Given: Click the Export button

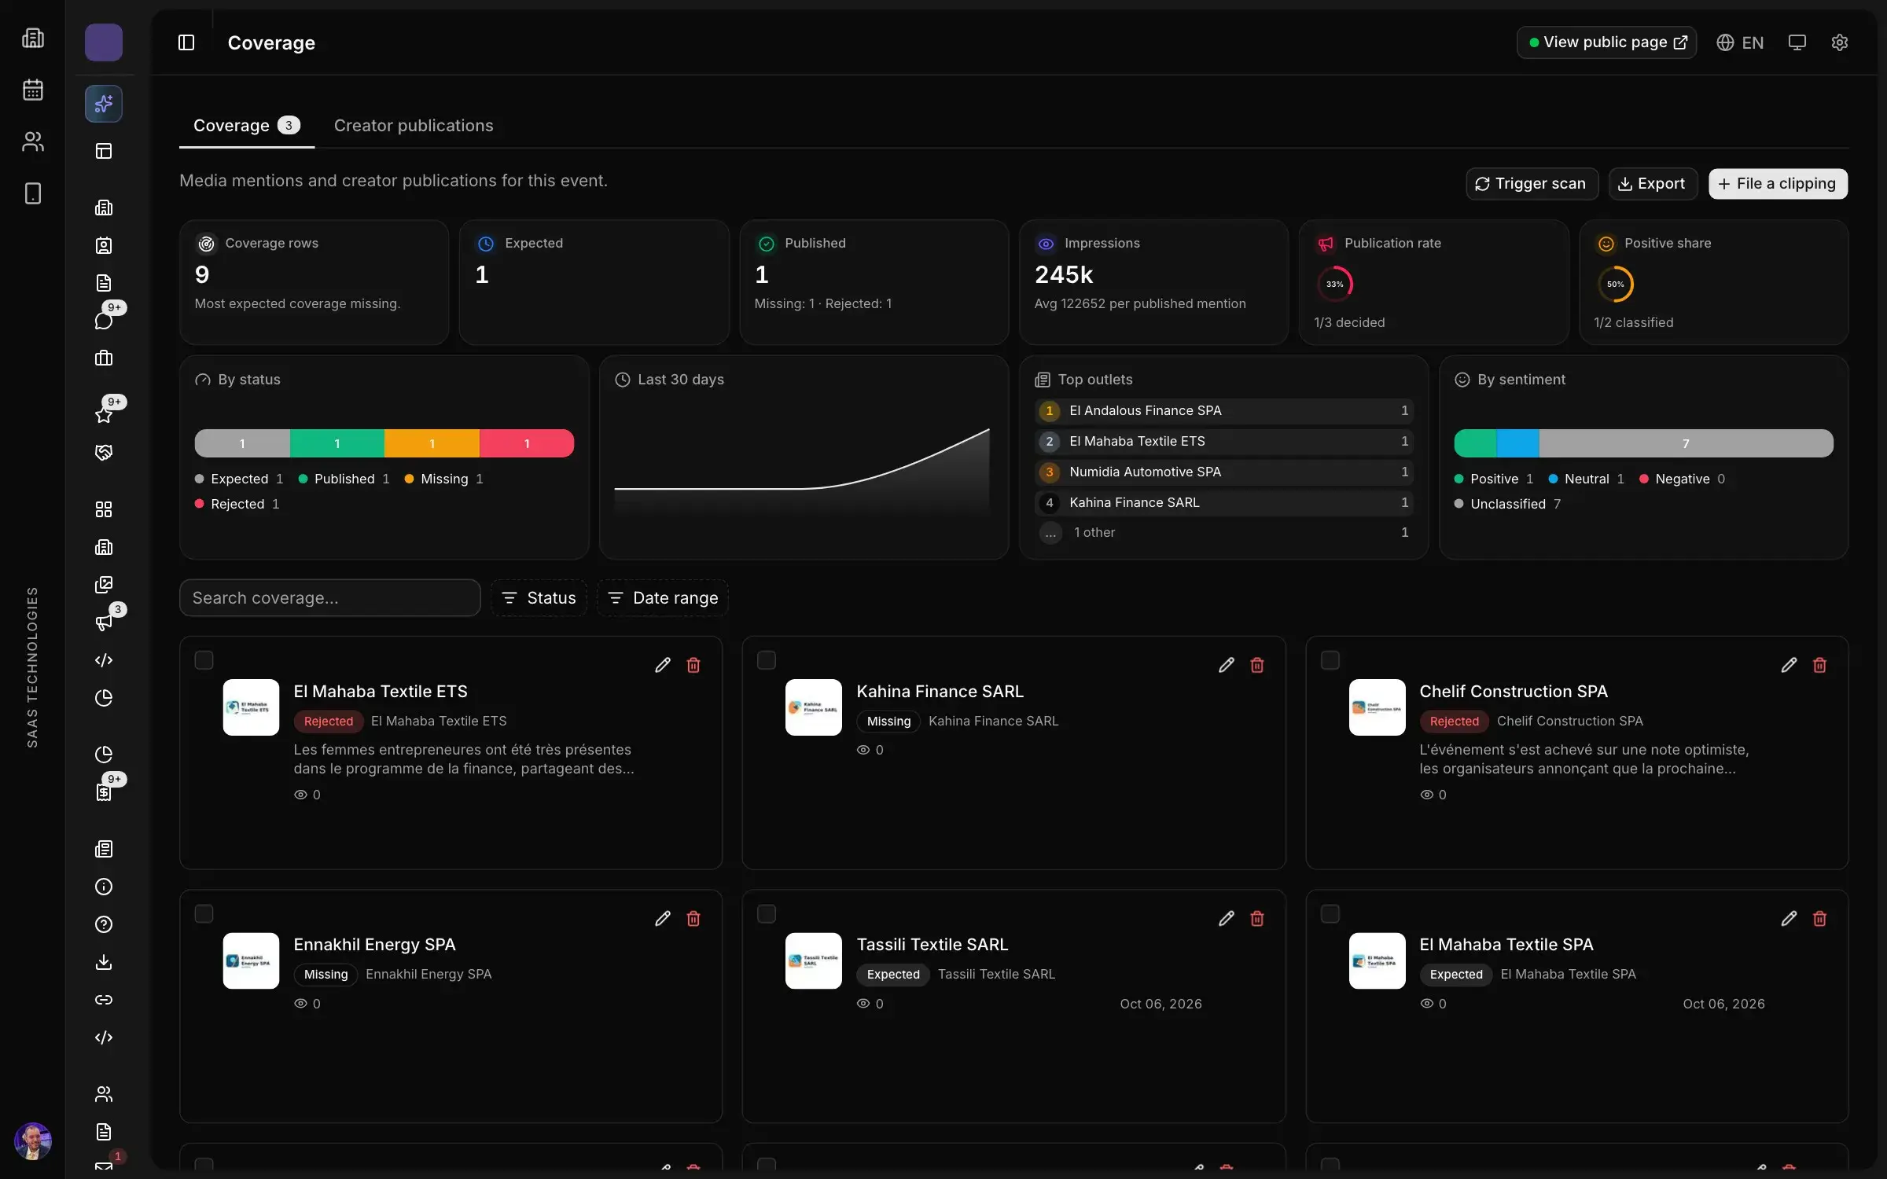Looking at the screenshot, I should 1653,184.
